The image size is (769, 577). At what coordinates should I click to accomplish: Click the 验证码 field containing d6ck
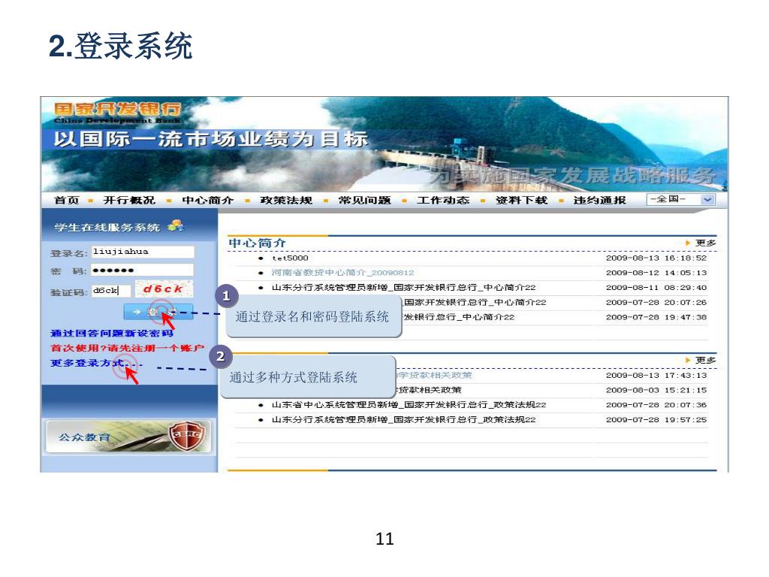coord(111,291)
